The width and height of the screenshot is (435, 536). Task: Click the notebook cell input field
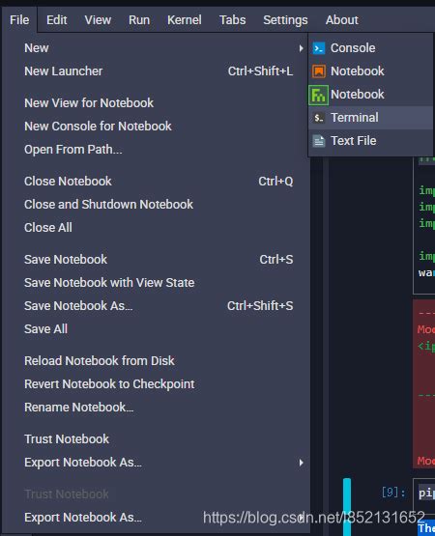pos(424,493)
